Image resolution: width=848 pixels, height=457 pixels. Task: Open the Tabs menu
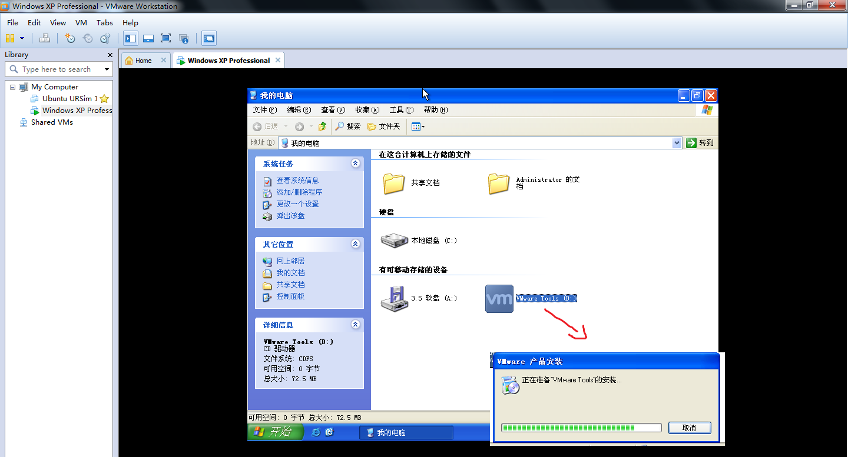click(x=105, y=22)
